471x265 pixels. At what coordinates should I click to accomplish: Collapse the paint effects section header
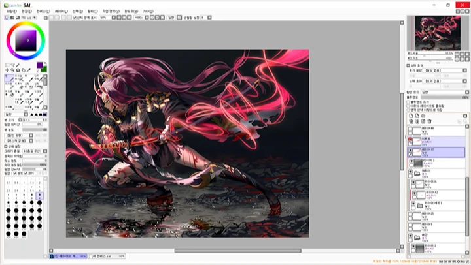pyautogui.click(x=408, y=65)
